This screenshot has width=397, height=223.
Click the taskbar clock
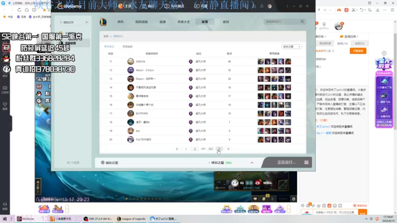pos(388,219)
